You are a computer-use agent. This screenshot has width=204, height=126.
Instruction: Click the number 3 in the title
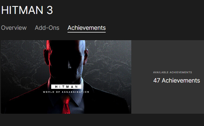click(x=50, y=10)
